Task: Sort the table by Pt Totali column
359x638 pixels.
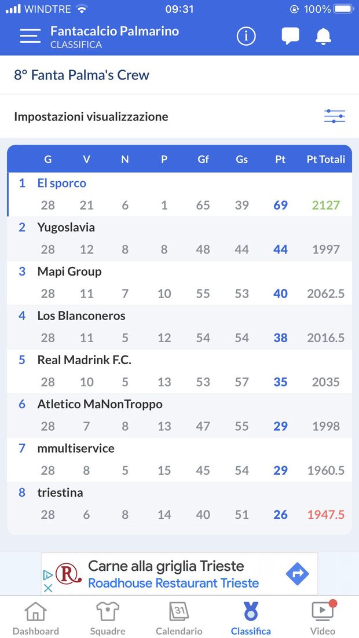Action: (x=326, y=160)
